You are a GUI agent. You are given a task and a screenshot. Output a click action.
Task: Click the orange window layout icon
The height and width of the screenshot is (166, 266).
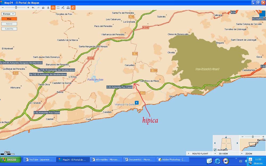pos(73,7)
